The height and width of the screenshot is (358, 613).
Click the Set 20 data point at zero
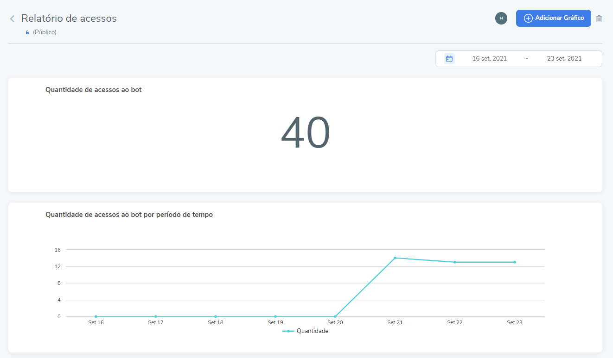(x=335, y=316)
